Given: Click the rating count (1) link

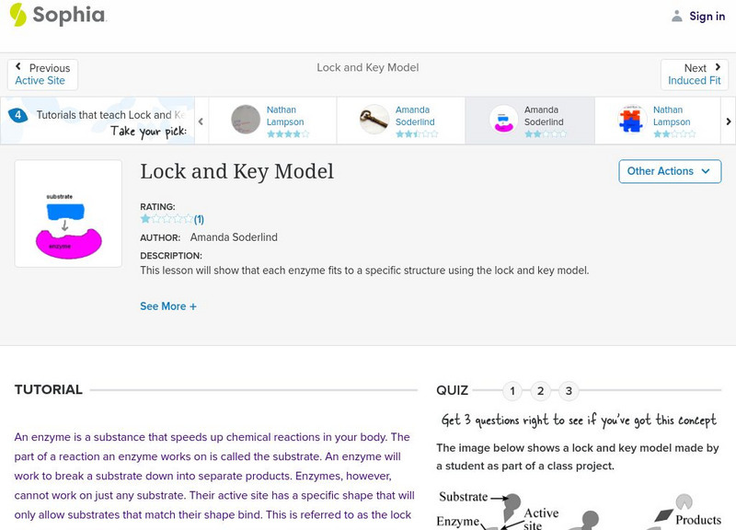Looking at the screenshot, I should click(x=199, y=219).
